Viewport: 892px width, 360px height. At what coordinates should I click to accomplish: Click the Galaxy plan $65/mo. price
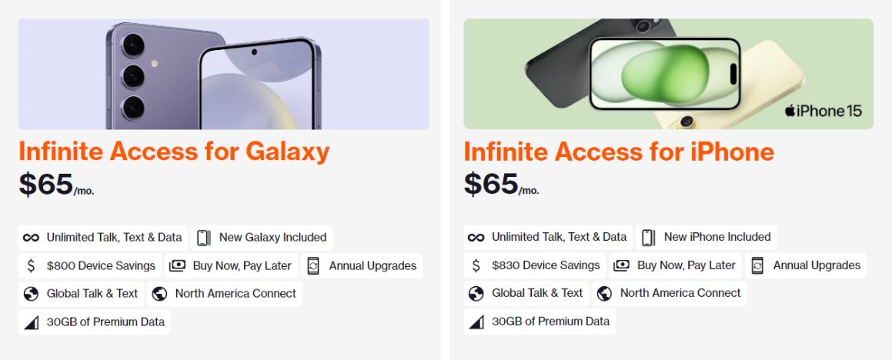(x=56, y=185)
